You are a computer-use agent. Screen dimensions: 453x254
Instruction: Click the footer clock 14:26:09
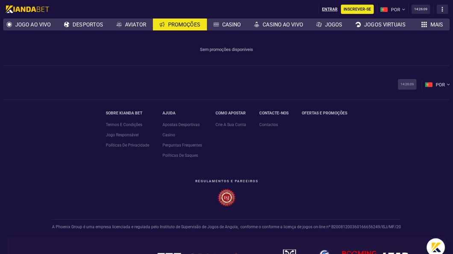[x=407, y=84]
